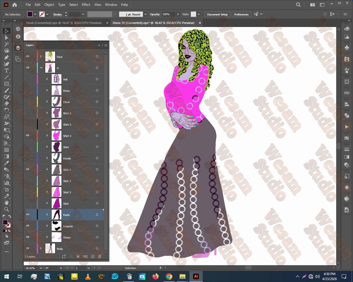Viewport: 353px width, 282px height.
Task: Expand the Face layer
Action: (x=41, y=56)
